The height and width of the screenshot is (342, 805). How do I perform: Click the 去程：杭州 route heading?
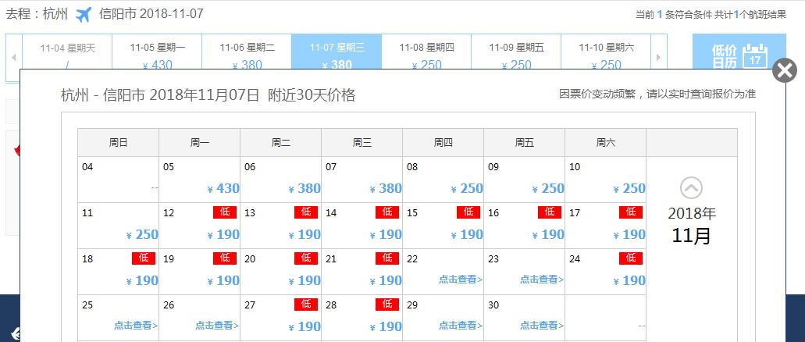(x=37, y=14)
